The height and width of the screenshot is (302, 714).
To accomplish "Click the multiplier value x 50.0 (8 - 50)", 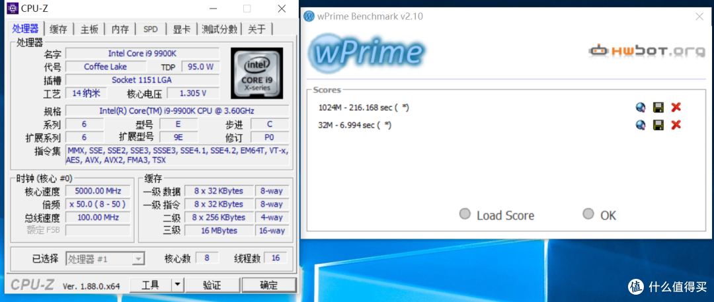I will 98,204.
